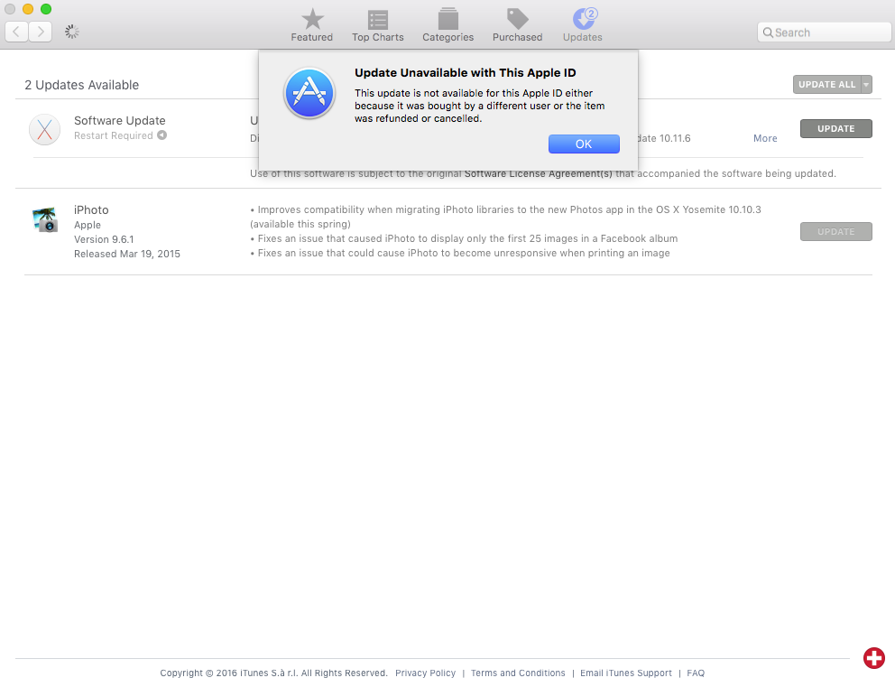This screenshot has width=895, height=687.
Task: Click the copyright 2016 iTunes text
Action: pyautogui.click(x=273, y=673)
